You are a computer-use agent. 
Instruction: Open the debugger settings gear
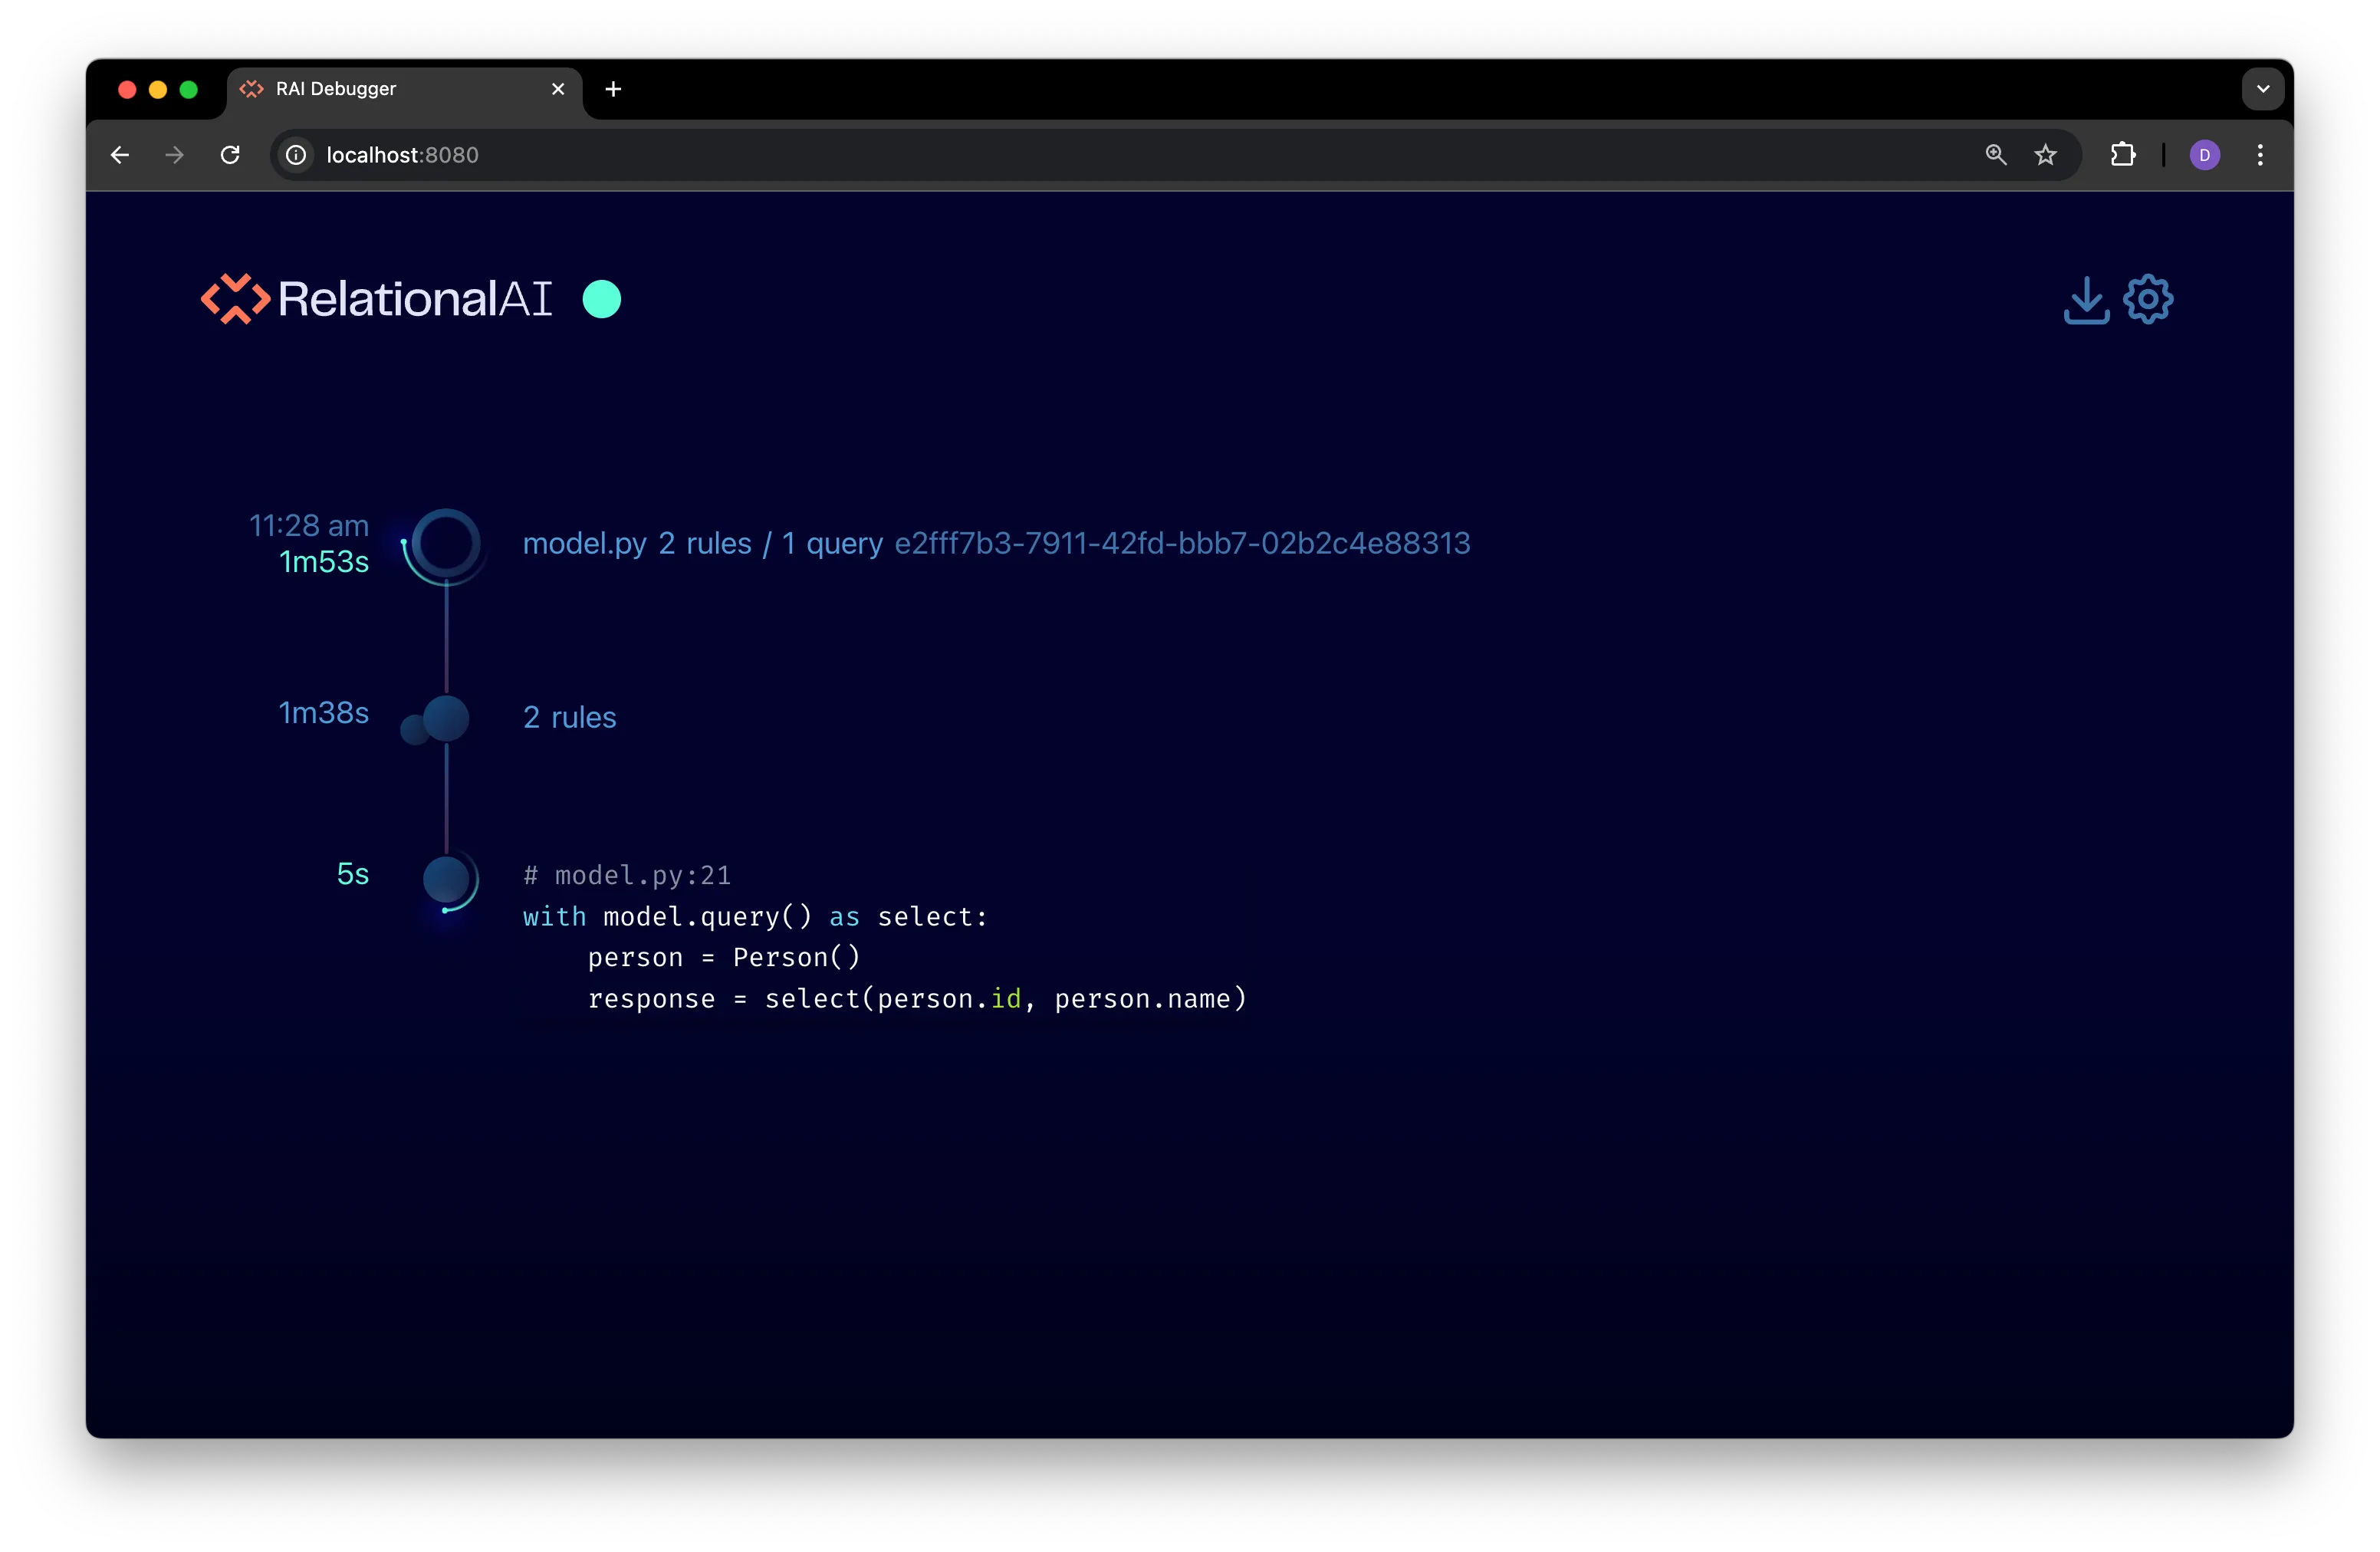(x=2147, y=299)
